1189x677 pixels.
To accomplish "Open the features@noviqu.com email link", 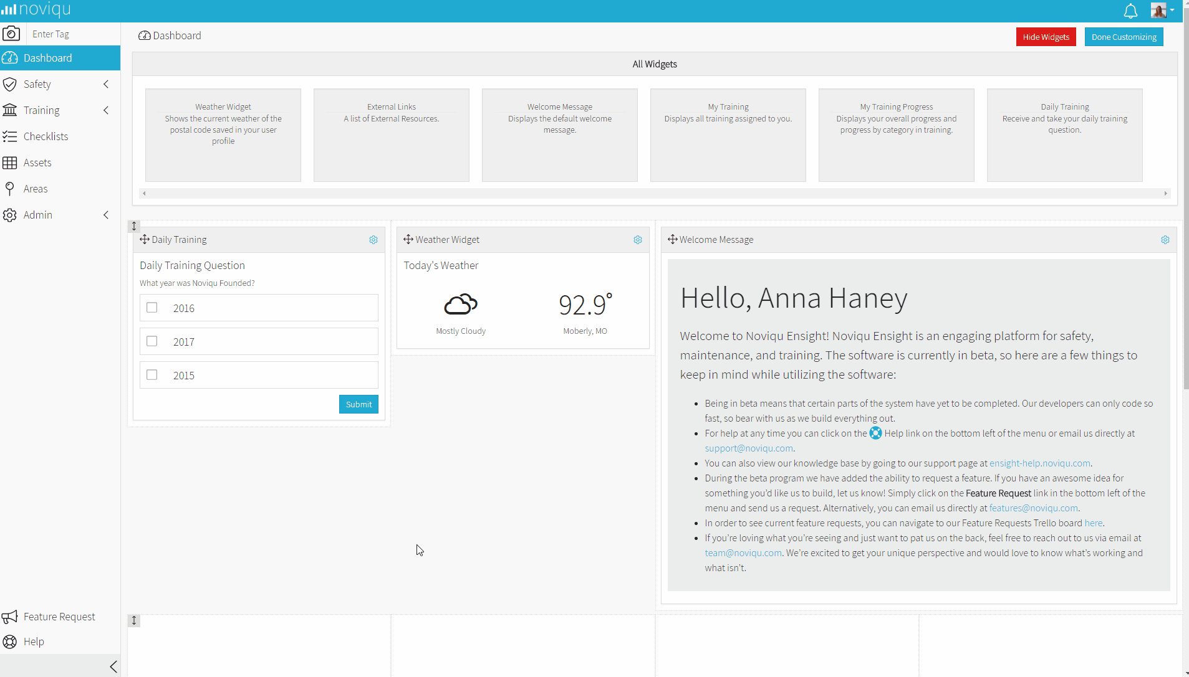I will (x=1034, y=508).
